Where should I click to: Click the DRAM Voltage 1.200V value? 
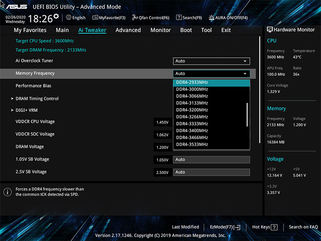coord(163,147)
